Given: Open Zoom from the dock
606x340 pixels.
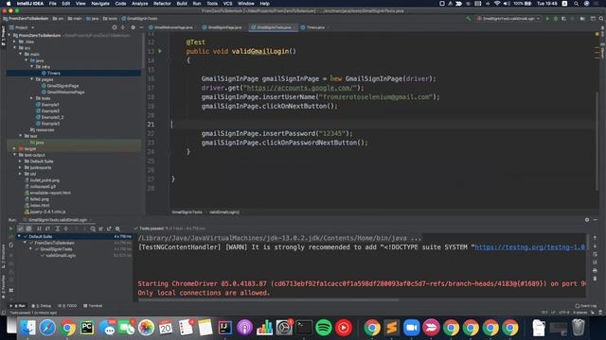Looking at the screenshot, I should tap(411, 328).
